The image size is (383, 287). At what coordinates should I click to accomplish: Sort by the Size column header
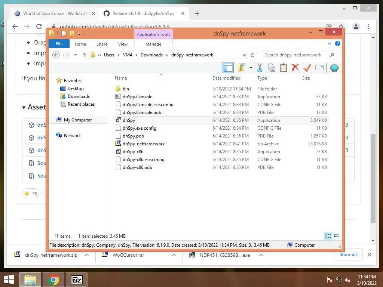click(315, 78)
